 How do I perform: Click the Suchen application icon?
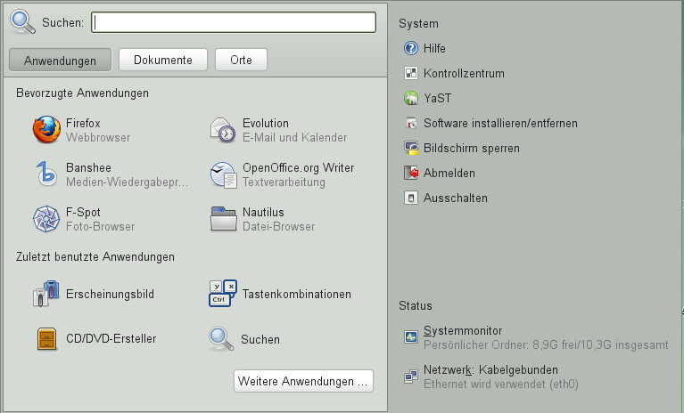tap(222, 338)
